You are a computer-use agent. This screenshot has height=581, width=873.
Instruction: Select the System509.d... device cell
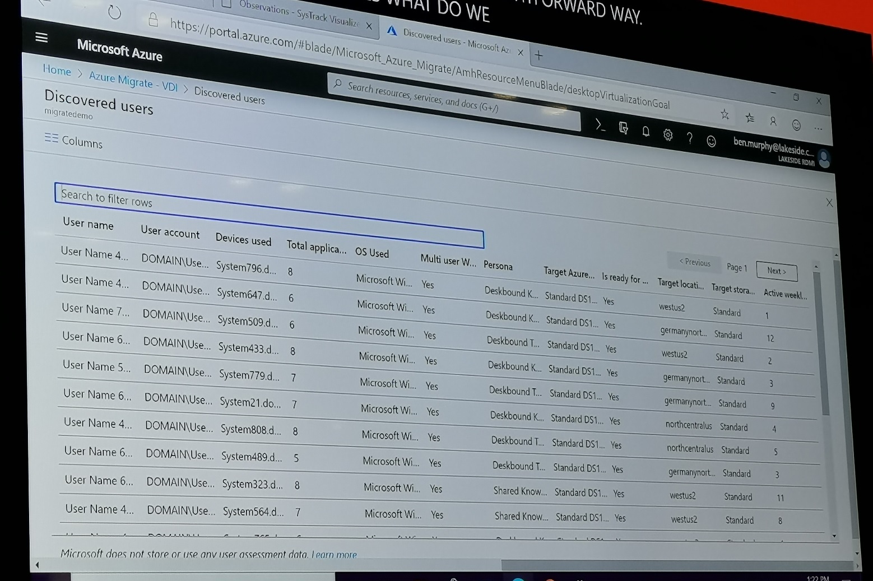248,321
